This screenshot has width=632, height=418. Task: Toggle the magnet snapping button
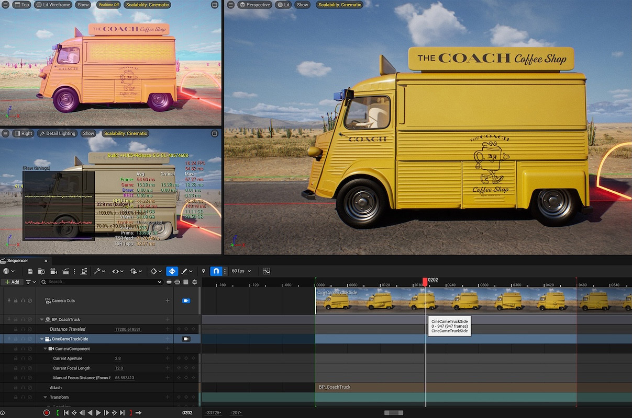(215, 271)
